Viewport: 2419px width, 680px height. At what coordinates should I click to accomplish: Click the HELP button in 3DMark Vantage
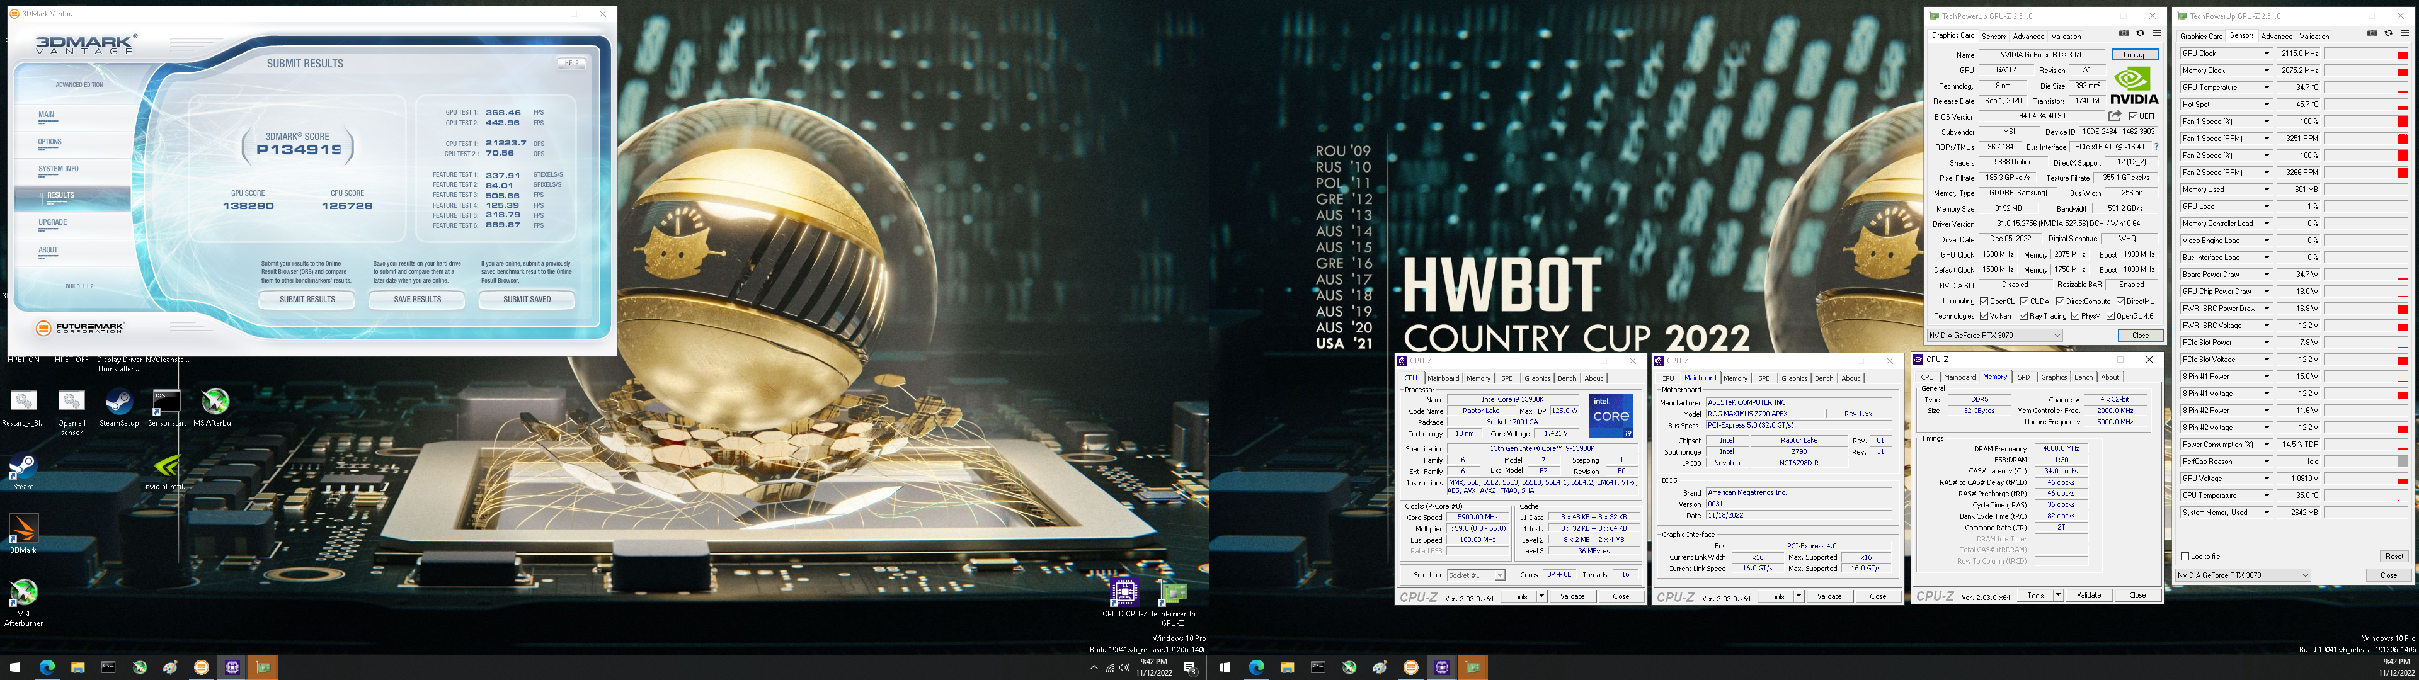tap(571, 64)
